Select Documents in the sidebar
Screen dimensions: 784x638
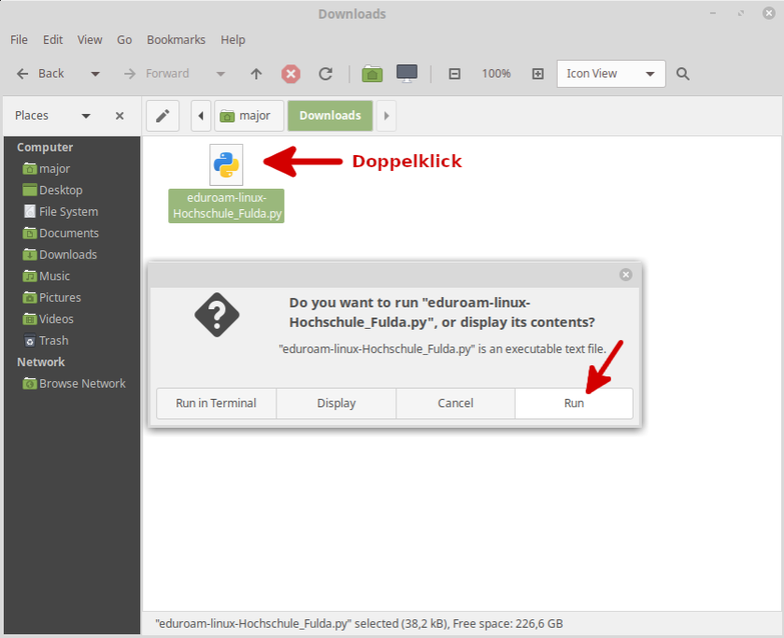68,234
